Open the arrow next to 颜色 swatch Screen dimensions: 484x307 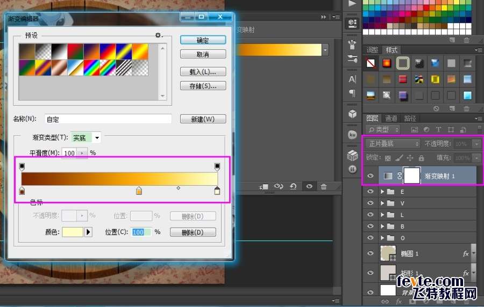point(88,232)
